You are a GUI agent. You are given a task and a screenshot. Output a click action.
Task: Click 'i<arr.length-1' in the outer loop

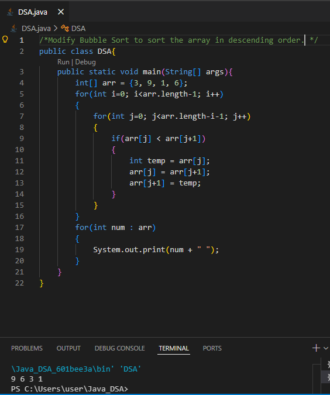[x=165, y=94]
